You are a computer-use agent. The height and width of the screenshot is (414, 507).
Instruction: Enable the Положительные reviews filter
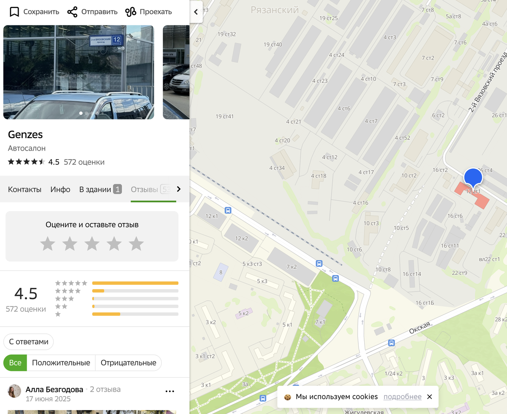point(61,363)
